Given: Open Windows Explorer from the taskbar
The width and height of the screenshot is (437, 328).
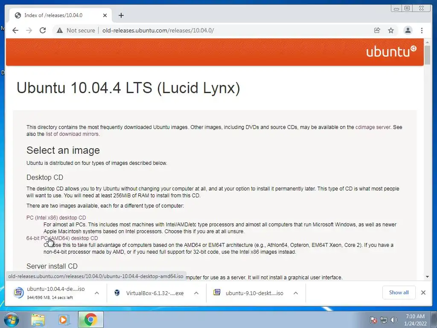Looking at the screenshot, I should tap(38, 320).
